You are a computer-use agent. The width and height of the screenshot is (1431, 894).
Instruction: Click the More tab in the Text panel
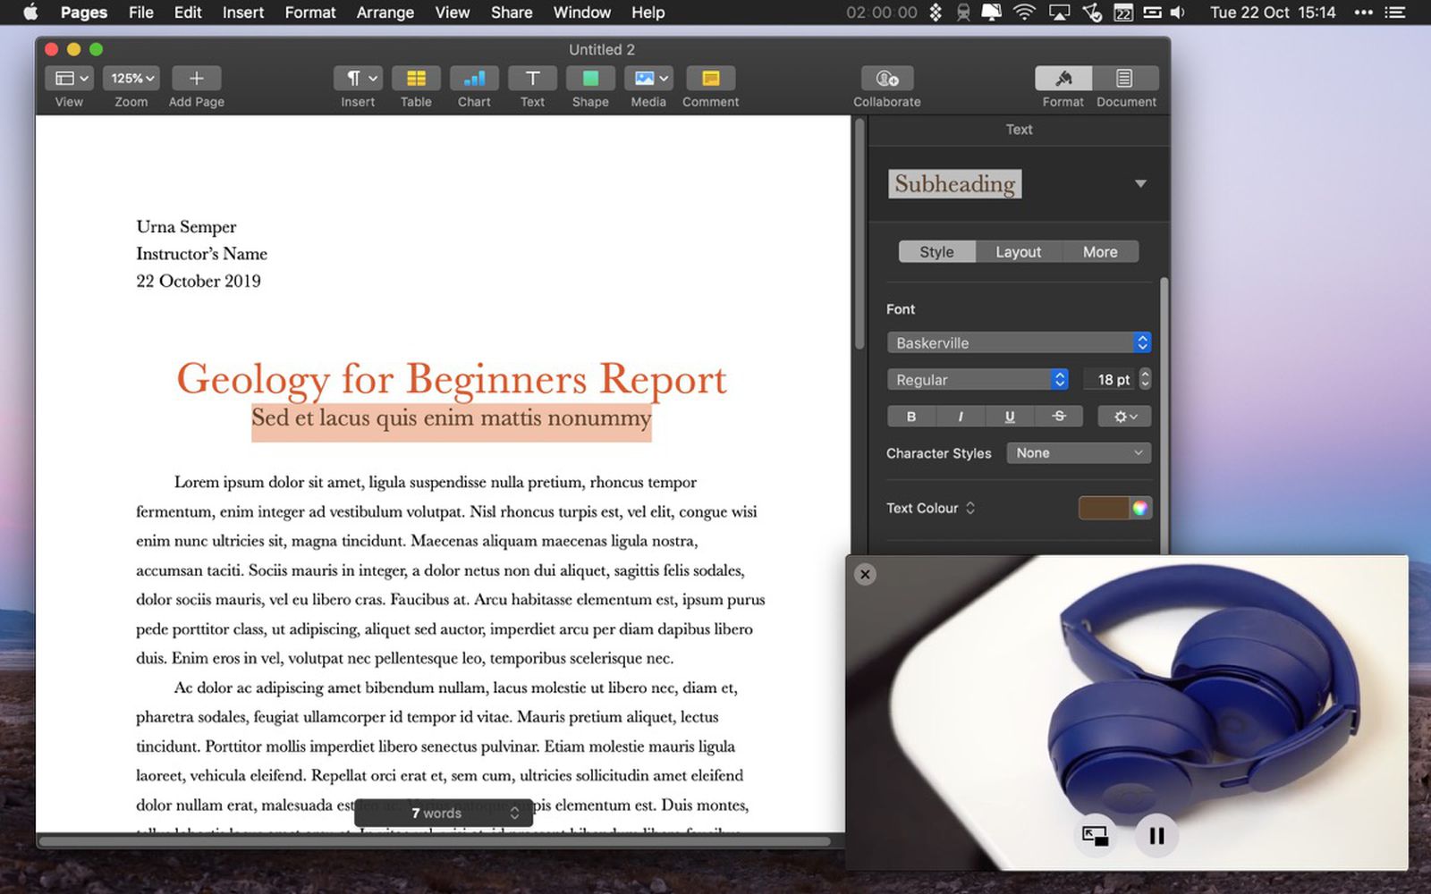(x=1100, y=252)
